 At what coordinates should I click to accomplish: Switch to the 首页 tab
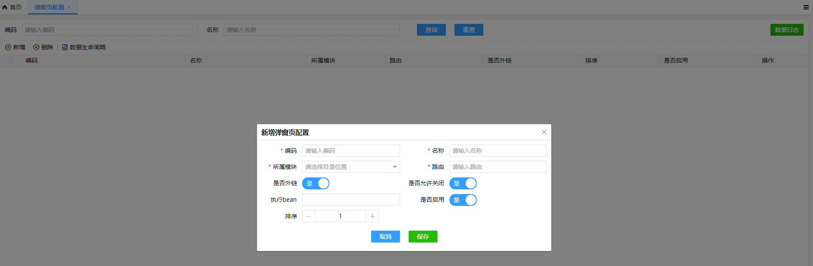coord(12,7)
